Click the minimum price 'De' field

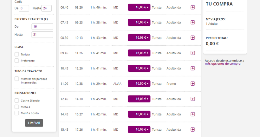coord(42,27)
